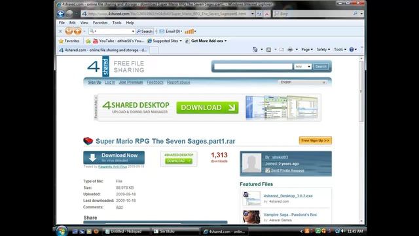The width and height of the screenshot is (419, 236).
Task: Open Vampire Saga - Pandora's Box file
Action: point(290,214)
